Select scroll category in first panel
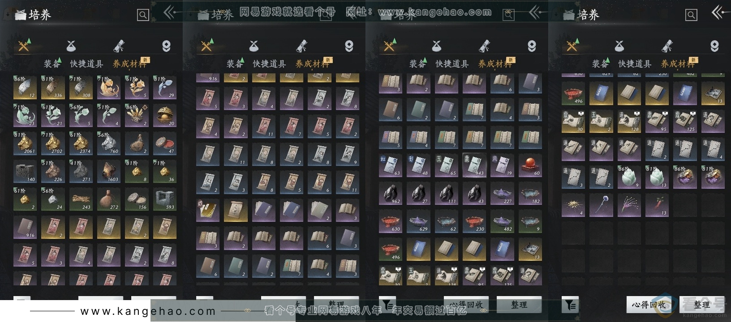The width and height of the screenshot is (731, 322). tap(119, 46)
